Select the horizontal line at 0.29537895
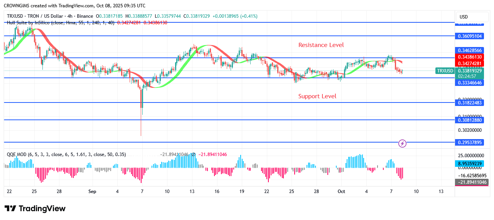 pos(231,142)
